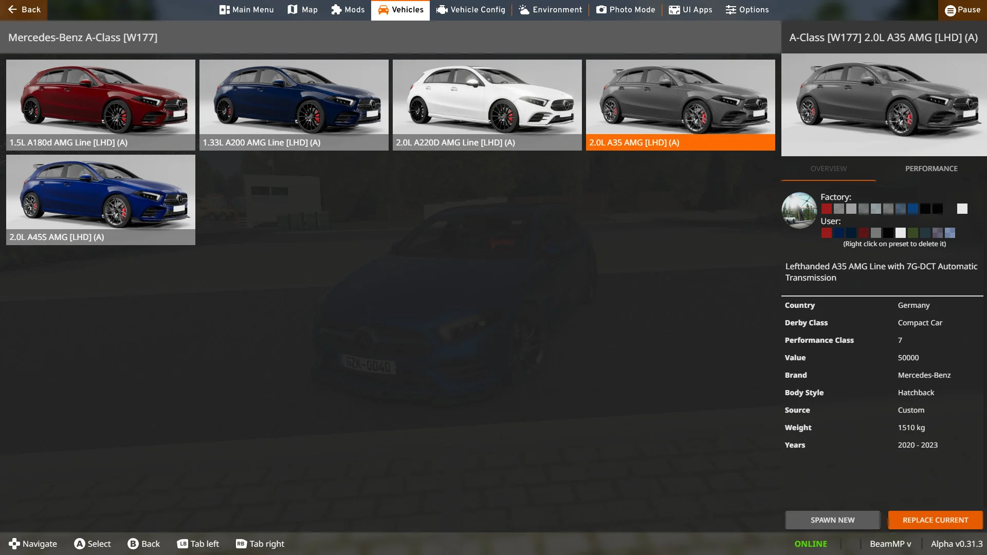Click the Replace Current button
The width and height of the screenshot is (987, 555).
pos(935,520)
